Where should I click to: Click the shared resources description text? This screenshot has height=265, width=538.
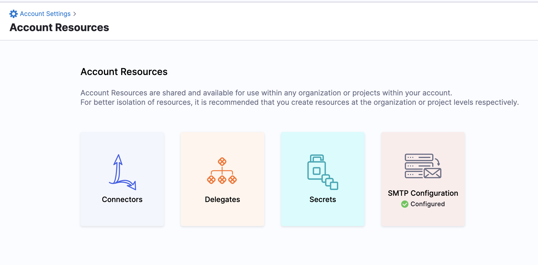click(266, 93)
